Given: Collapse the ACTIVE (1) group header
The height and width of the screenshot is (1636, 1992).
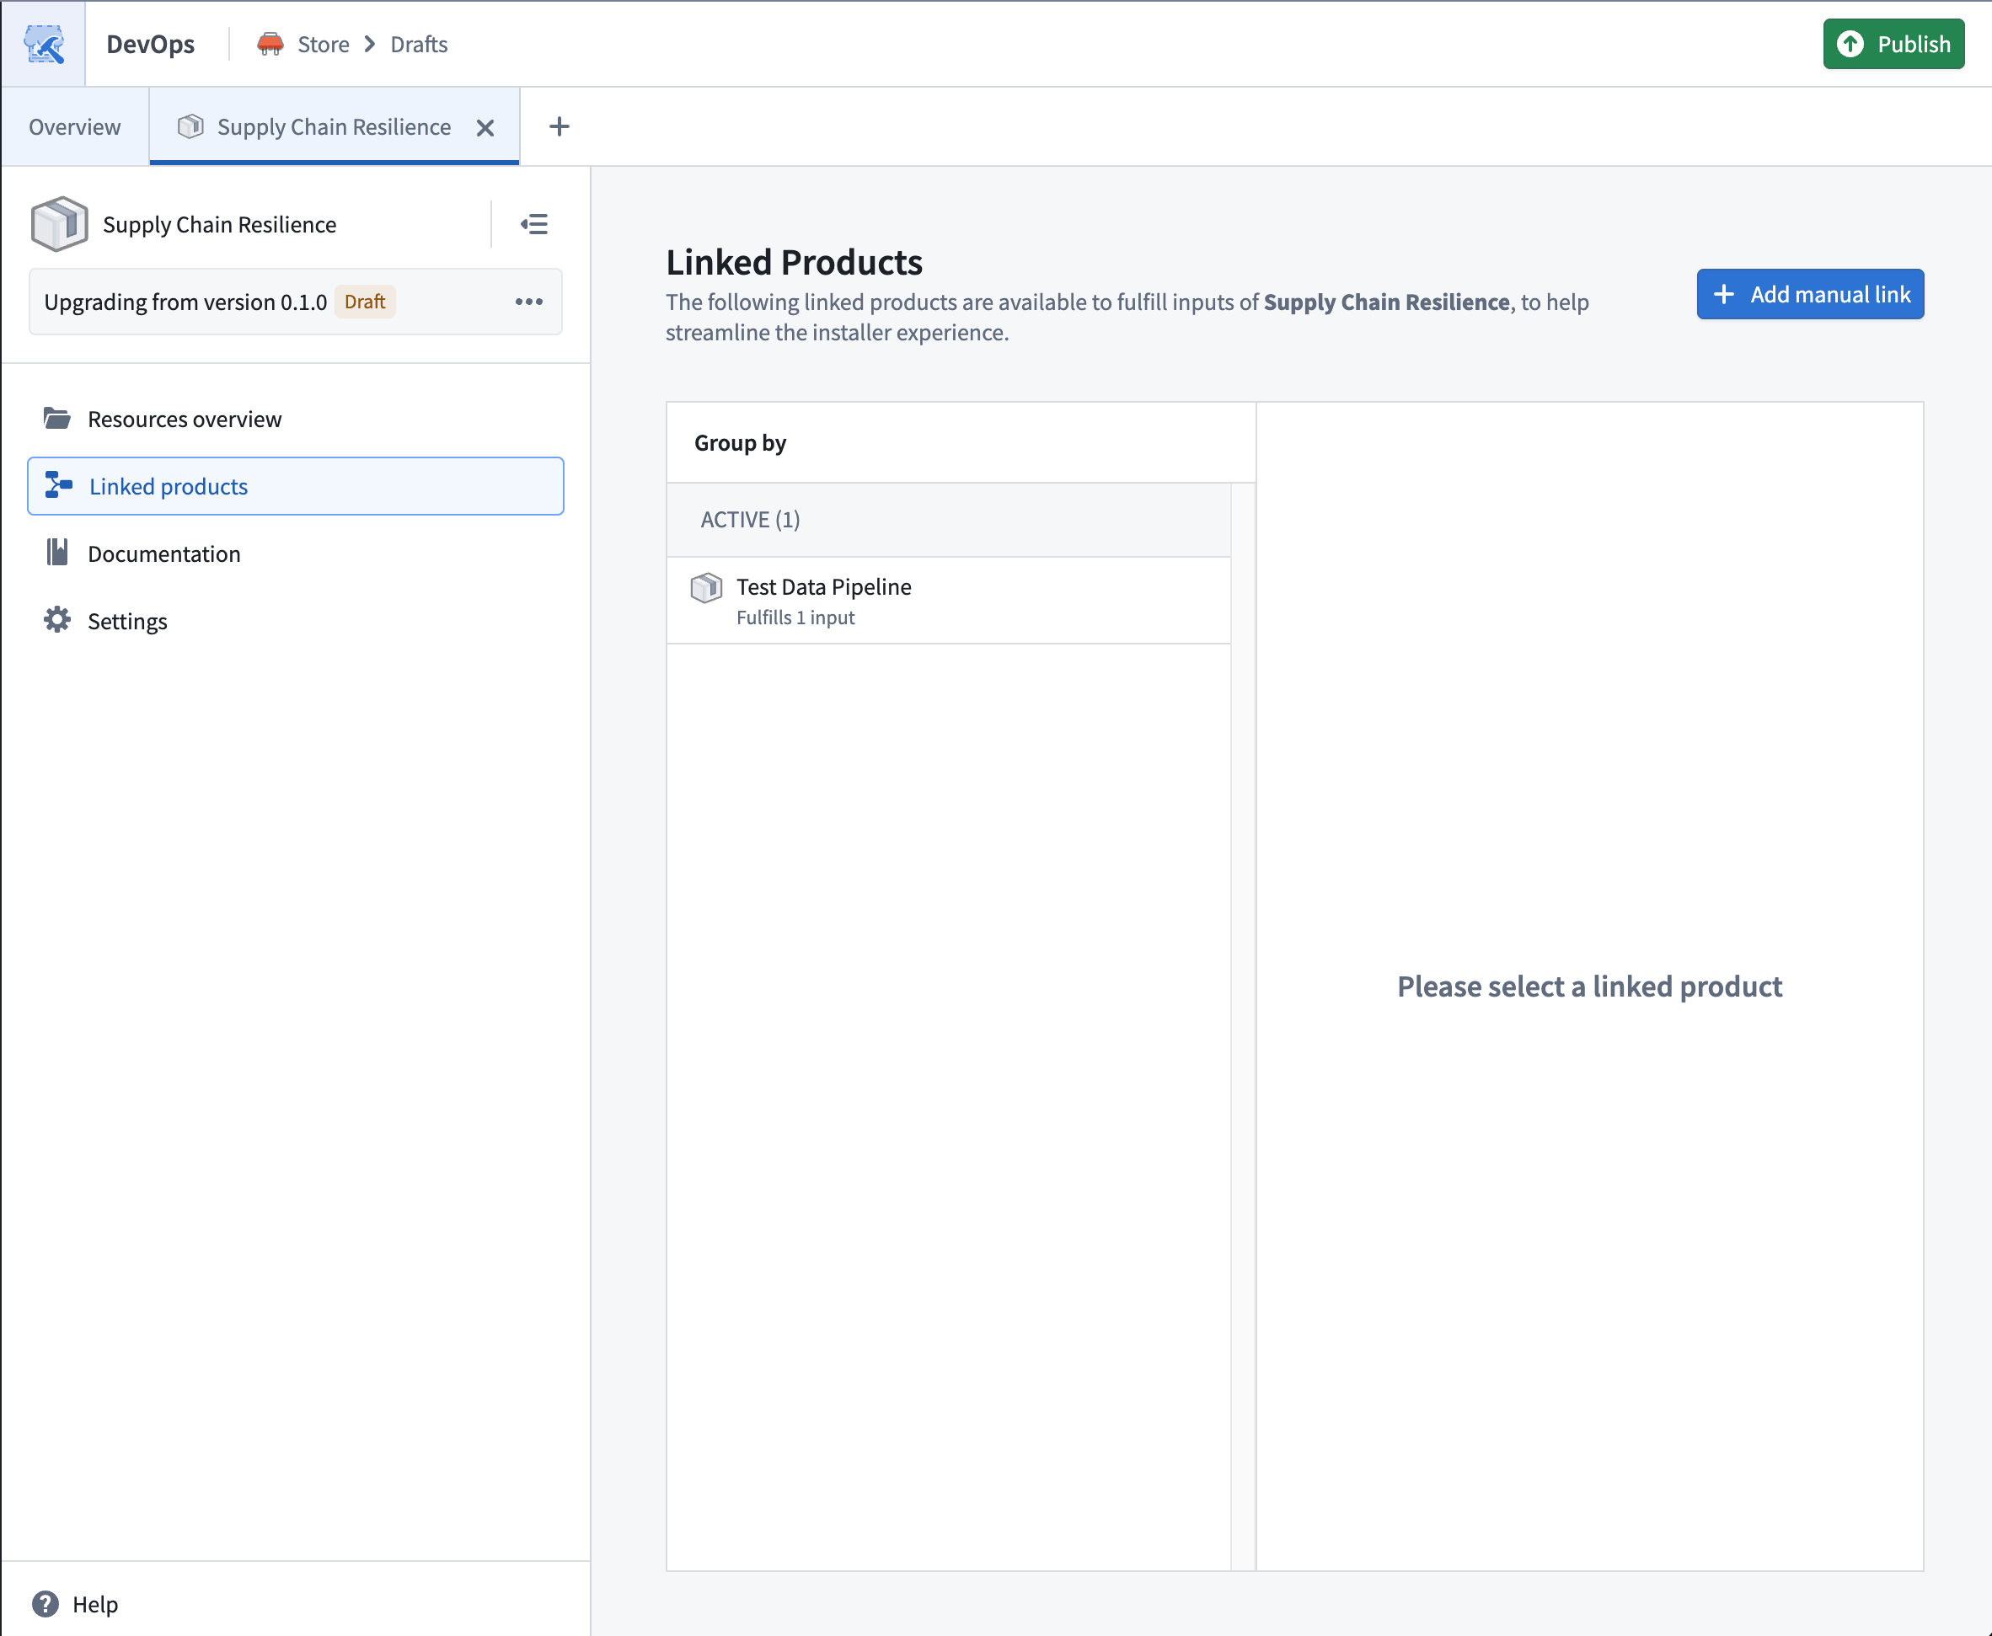Looking at the screenshot, I should (949, 521).
